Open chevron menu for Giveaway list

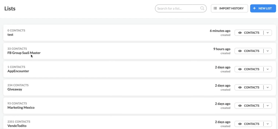(x=268, y=88)
